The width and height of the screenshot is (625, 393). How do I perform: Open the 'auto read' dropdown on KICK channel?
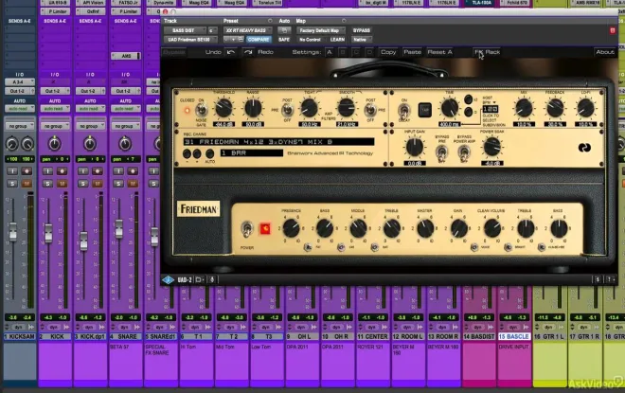pos(55,108)
